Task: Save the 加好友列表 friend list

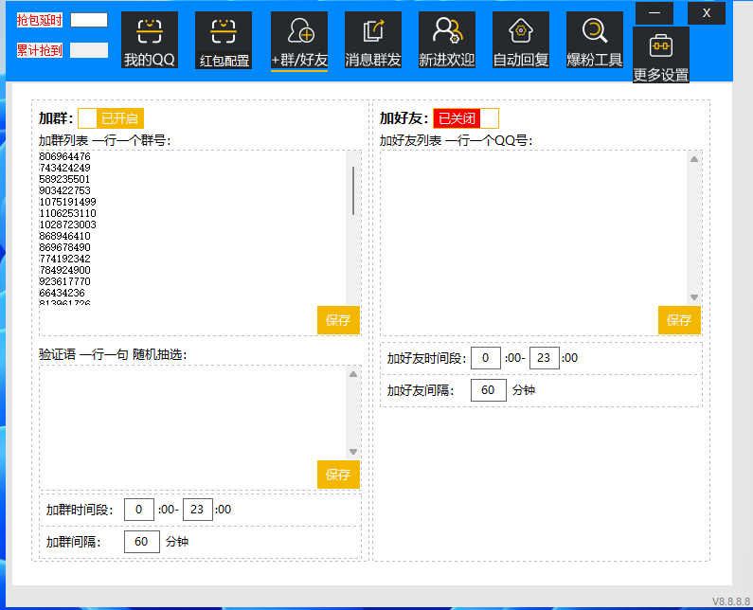Action: (679, 320)
